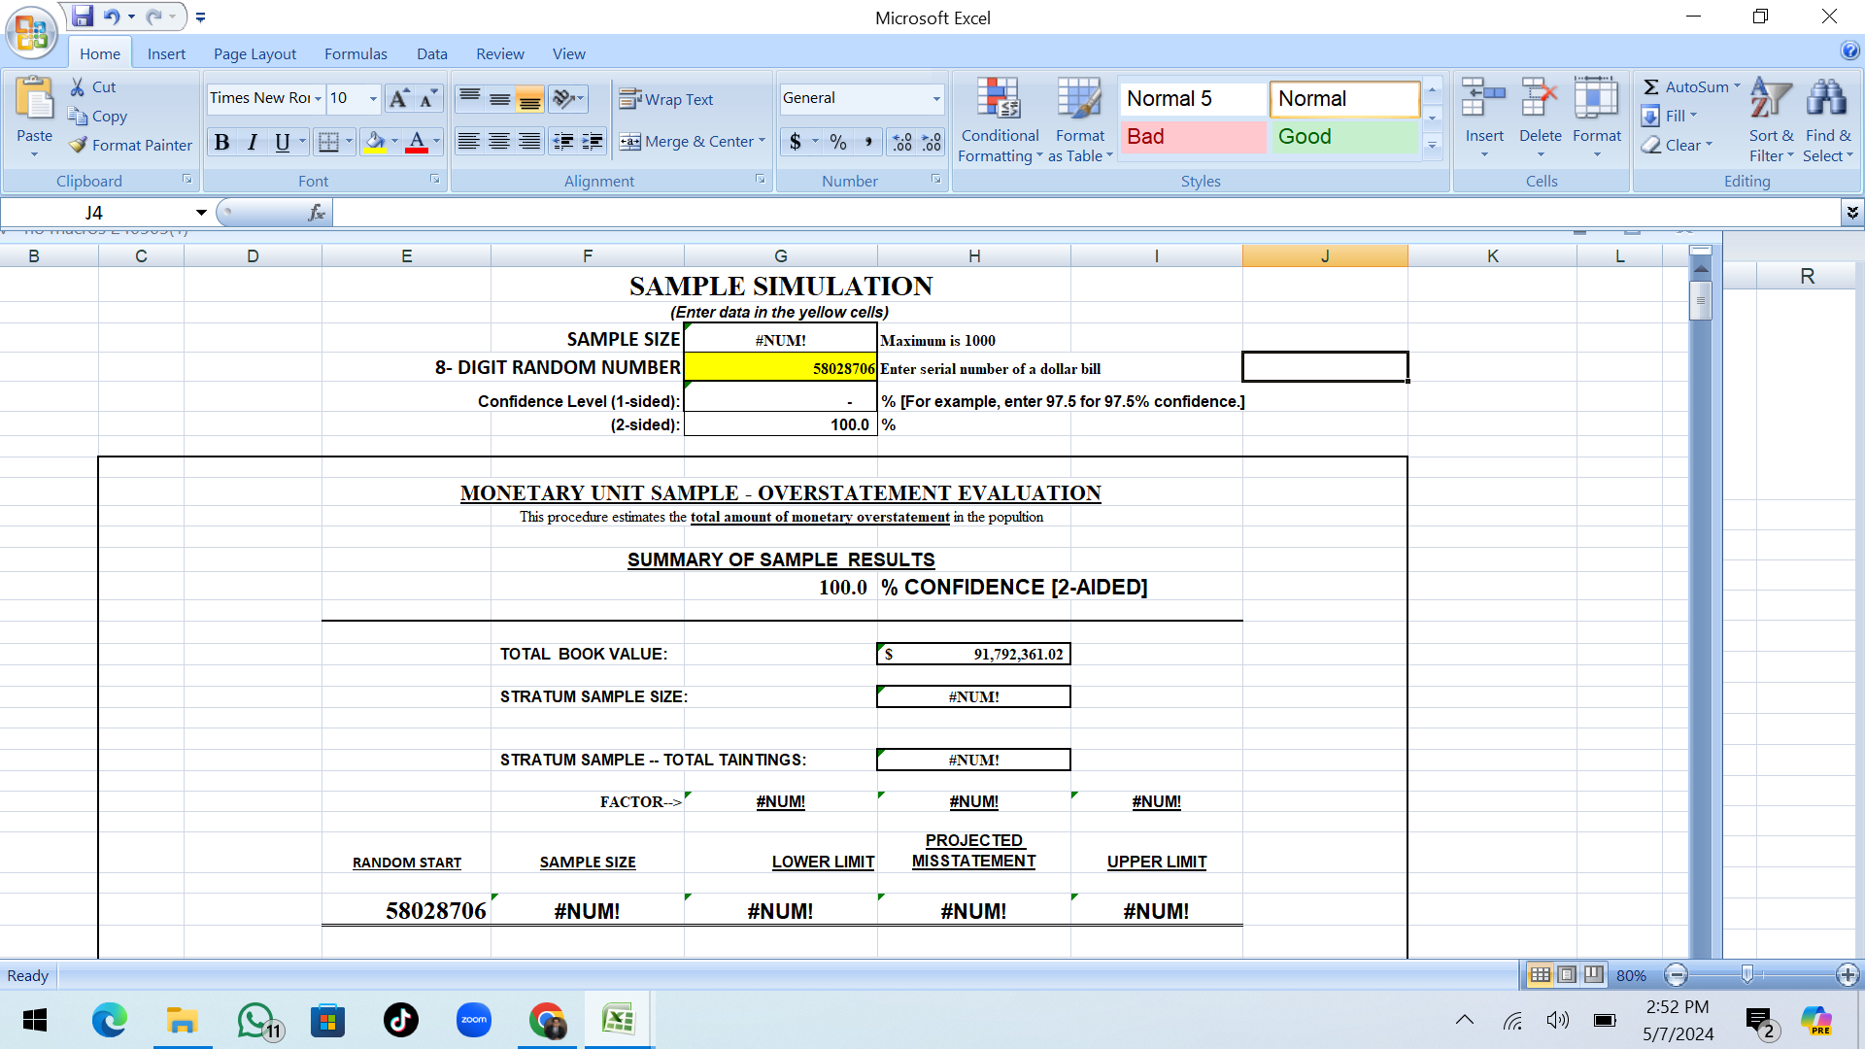
Task: Click the Fill Color dropdown arrow
Action: (x=394, y=141)
